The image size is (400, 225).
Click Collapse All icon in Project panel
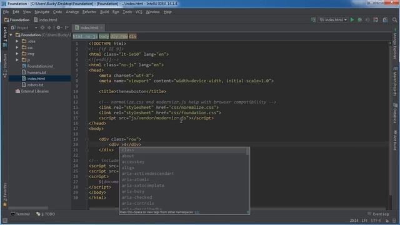[x=49, y=27]
